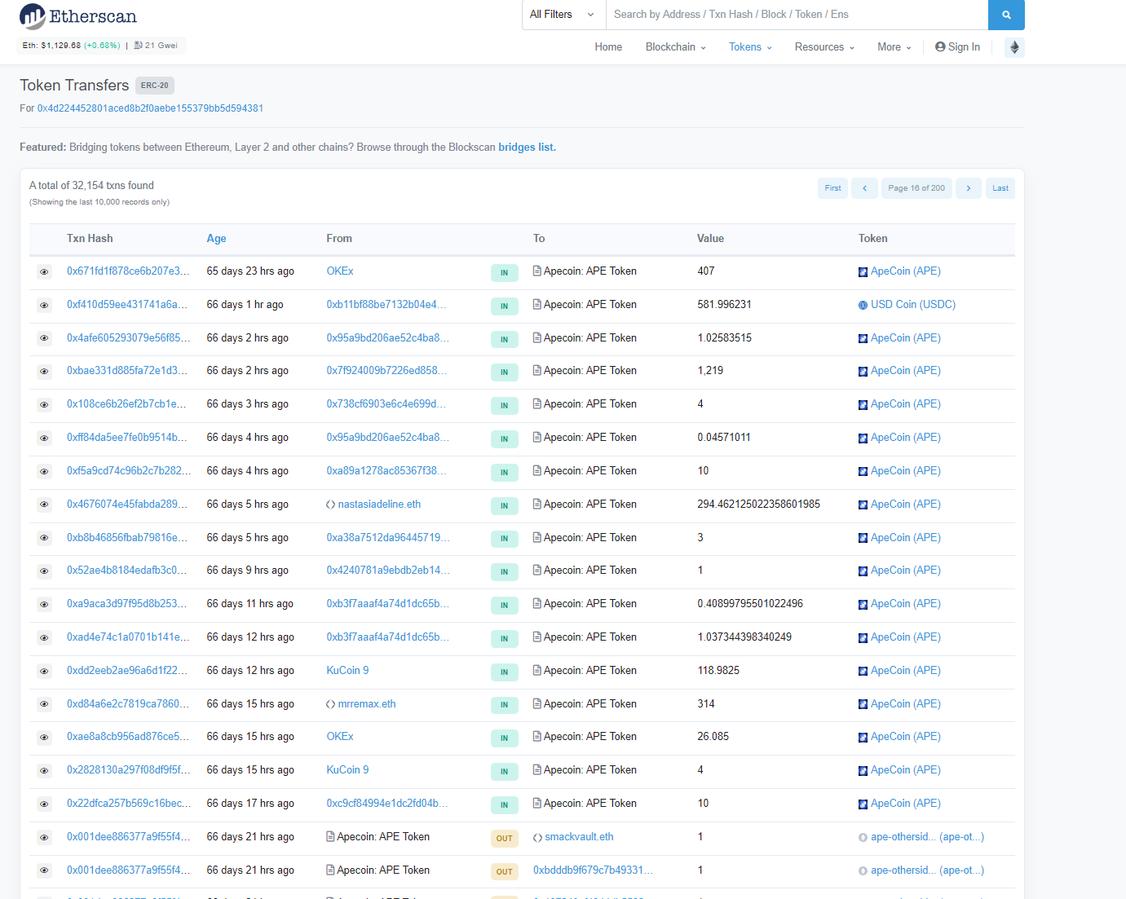Expand the Resources menu
The height and width of the screenshot is (899, 1126).
pyautogui.click(x=825, y=47)
